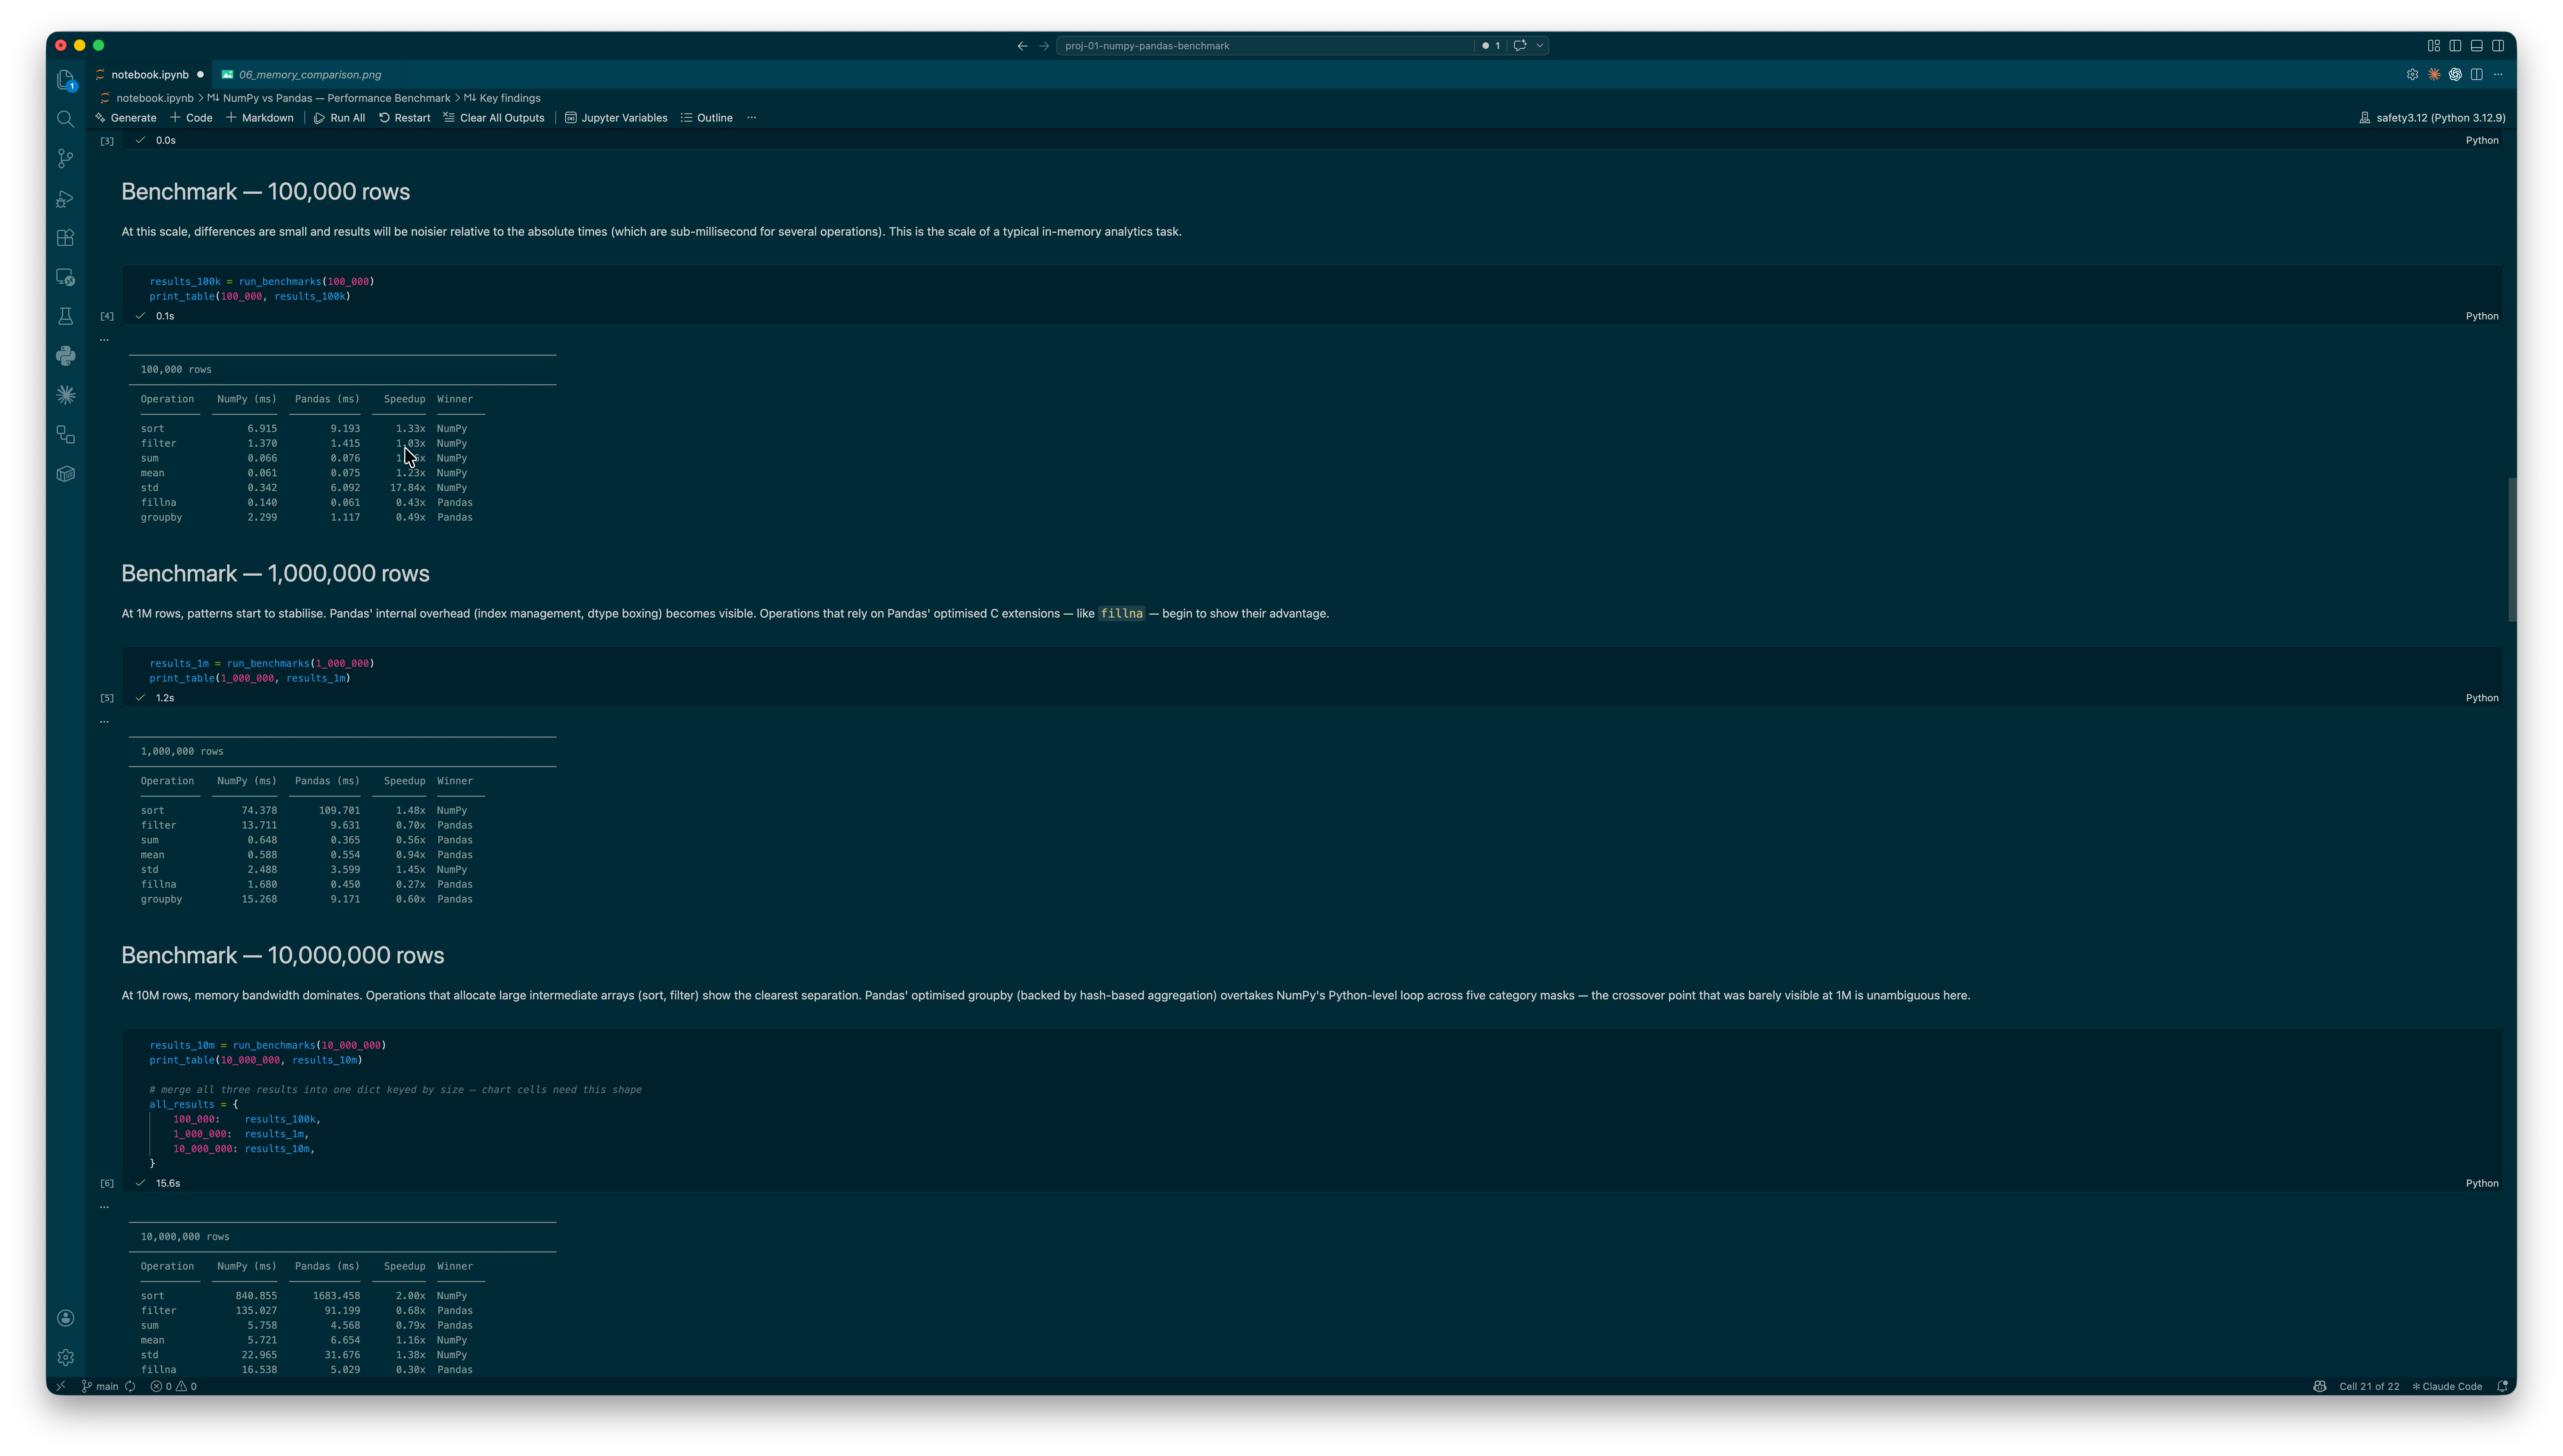Go forward with the navigation arrow
Screen dimensions: 2563x1456
tap(1044, 45)
